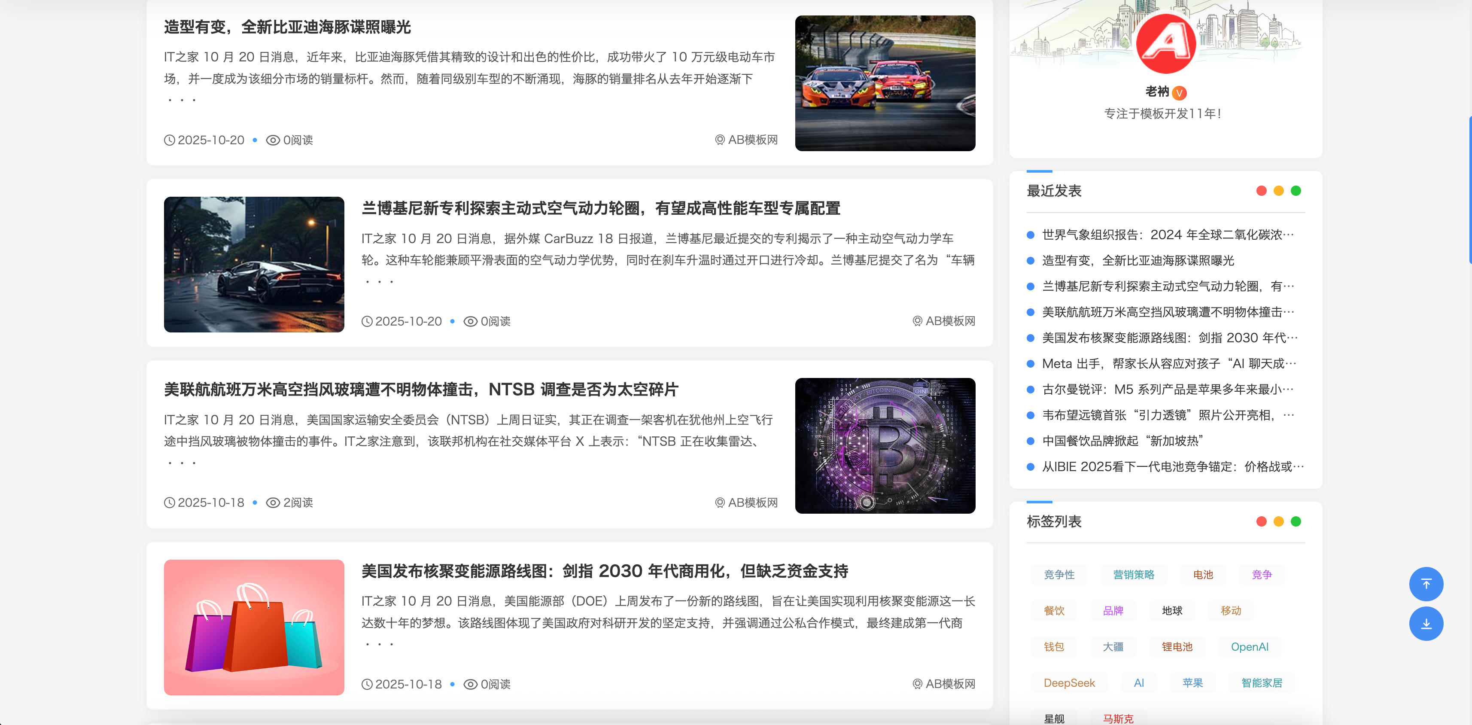This screenshot has width=1472, height=725.
Task: Open article 造型有变，全新比亚迪海豚谍照曝光
Action: [x=287, y=27]
